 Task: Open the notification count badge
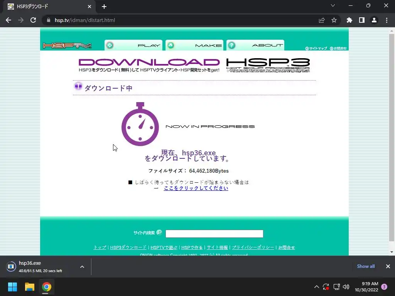click(x=384, y=287)
